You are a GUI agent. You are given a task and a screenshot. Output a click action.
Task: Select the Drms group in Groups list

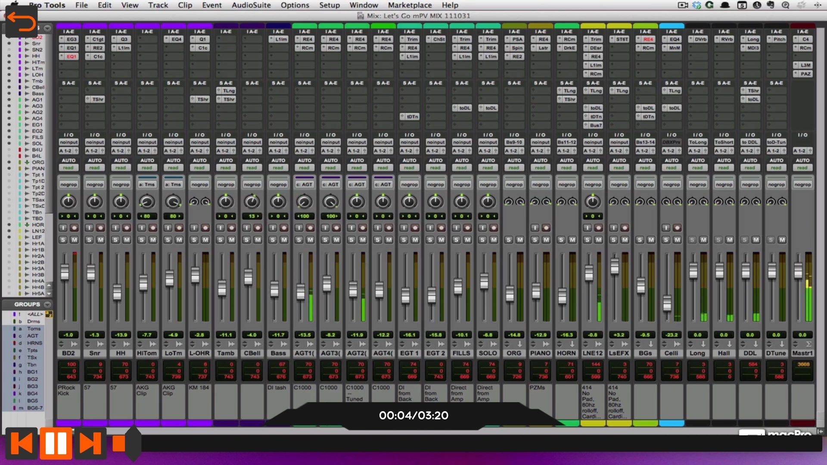(33, 322)
